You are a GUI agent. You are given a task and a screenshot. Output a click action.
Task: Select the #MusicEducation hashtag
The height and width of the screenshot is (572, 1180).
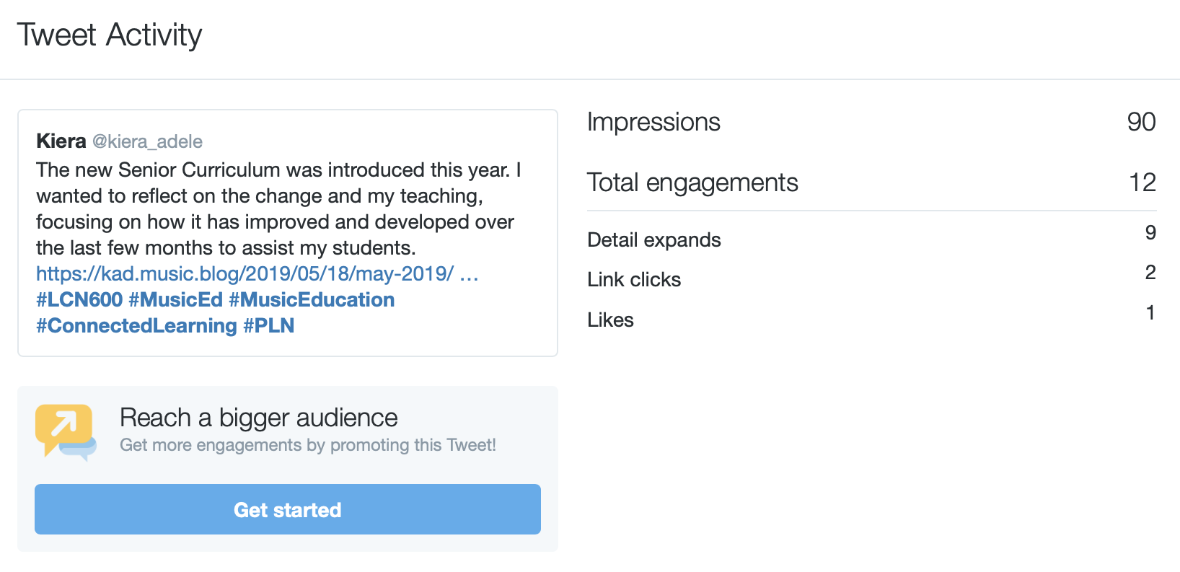click(312, 300)
